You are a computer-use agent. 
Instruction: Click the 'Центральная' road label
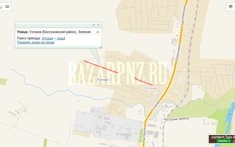point(184,15)
